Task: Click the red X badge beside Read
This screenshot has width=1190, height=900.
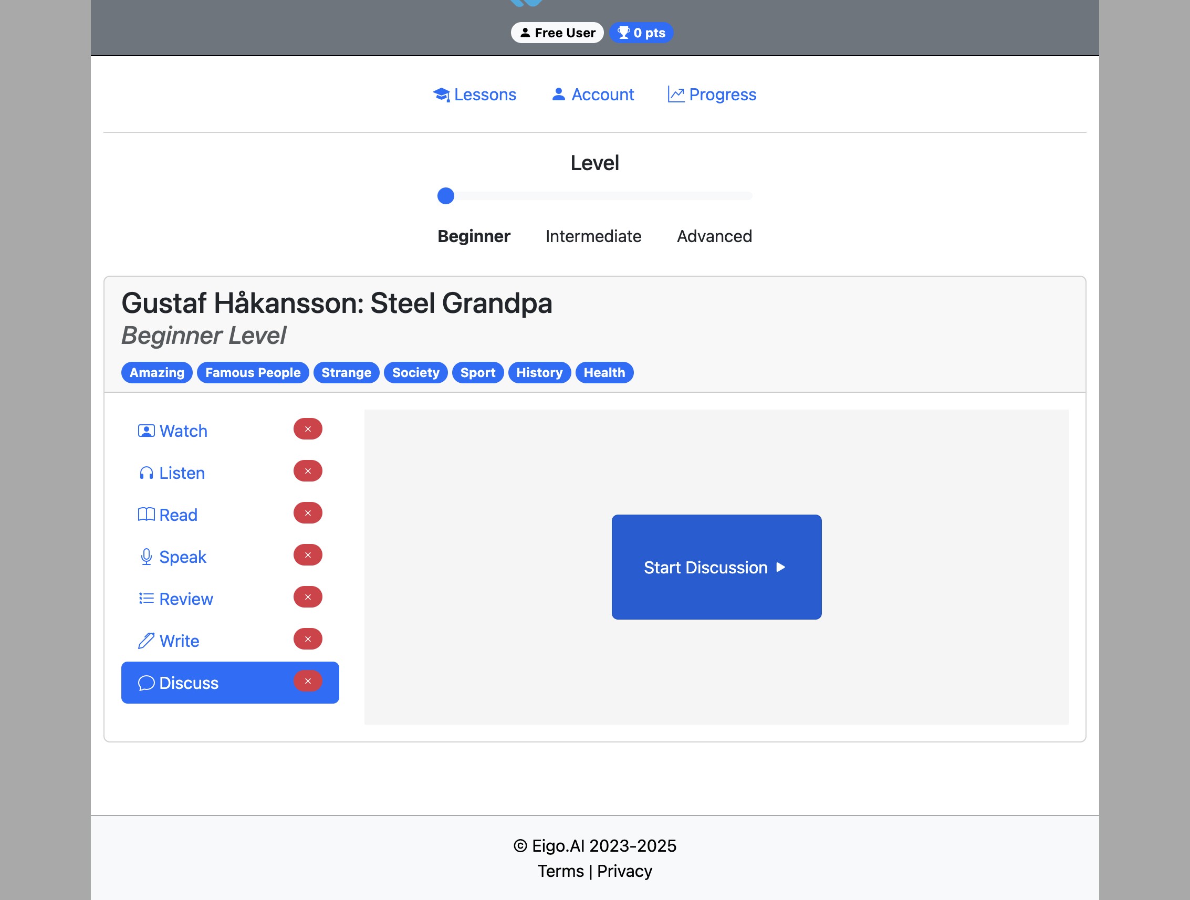Action: click(x=308, y=513)
